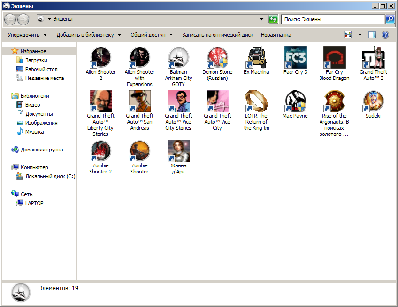Select the Rise of the Argonauts shortcut
Screen dimensions: 398x307
click(334, 101)
